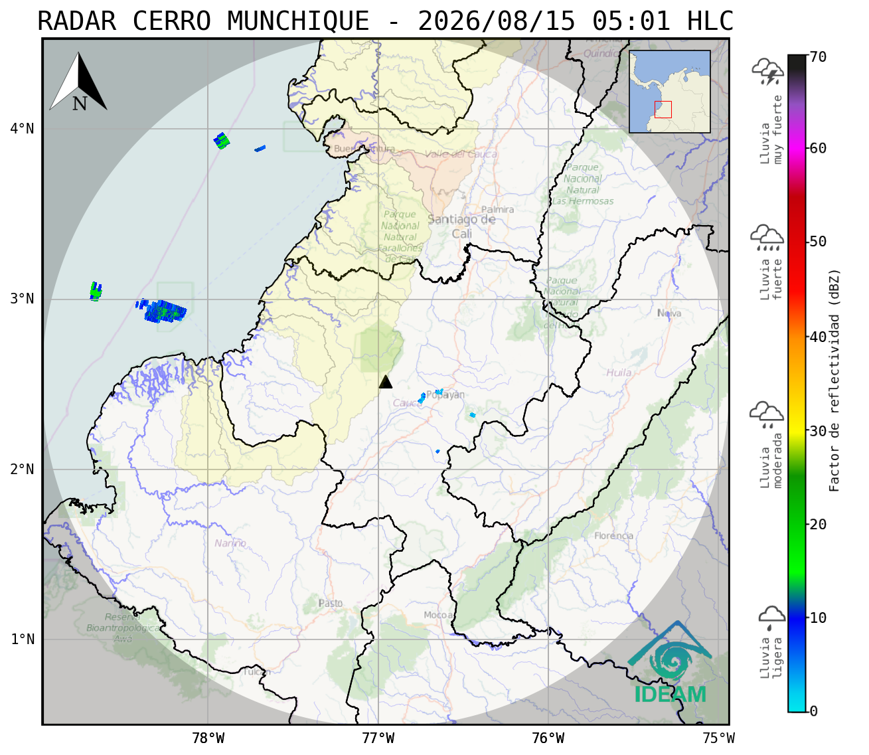
Task: Click the Mocoa city label
Action: (x=438, y=615)
